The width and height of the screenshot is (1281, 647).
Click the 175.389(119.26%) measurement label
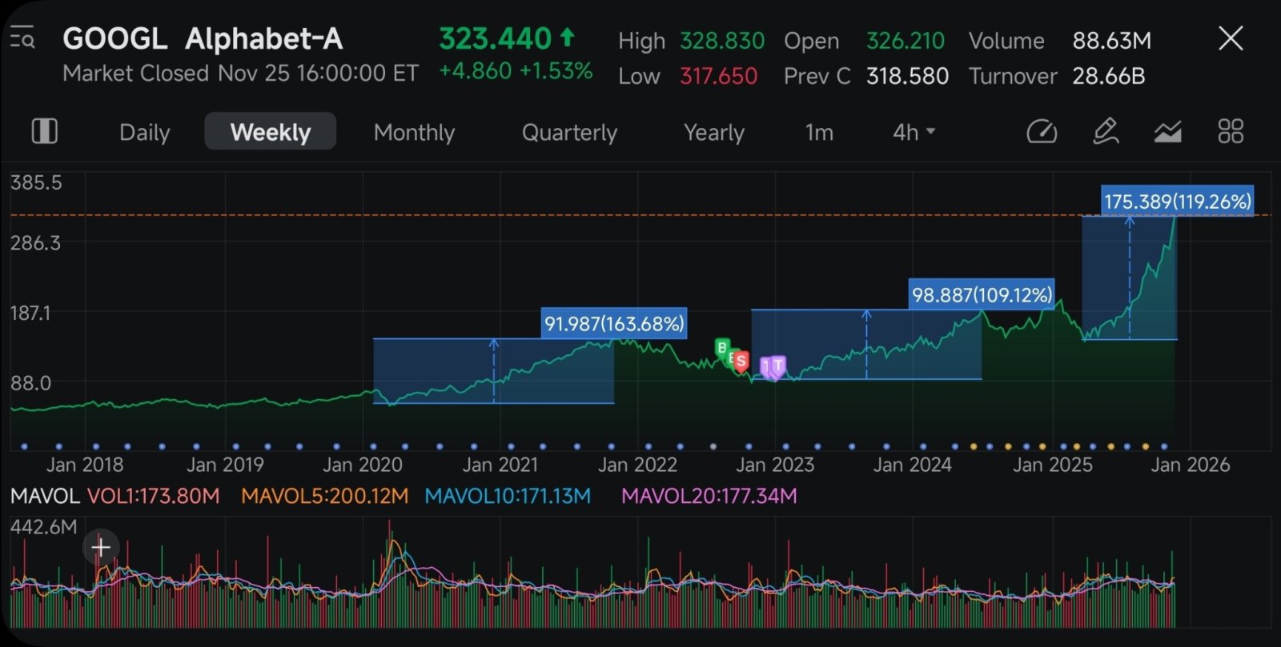[1177, 201]
